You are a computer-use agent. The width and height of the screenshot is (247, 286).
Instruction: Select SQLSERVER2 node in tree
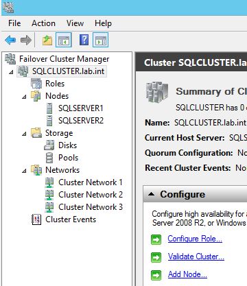point(81,121)
